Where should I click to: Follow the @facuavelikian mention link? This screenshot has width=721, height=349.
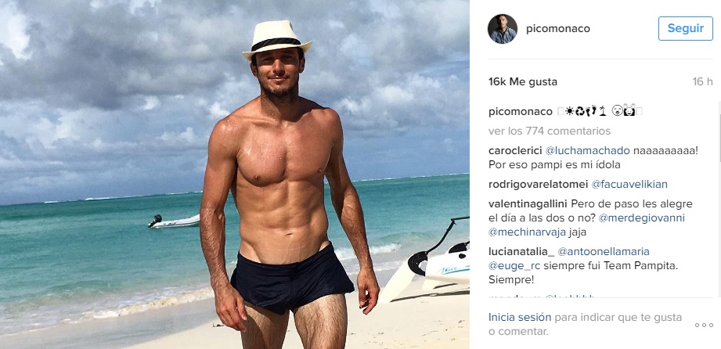click(629, 185)
